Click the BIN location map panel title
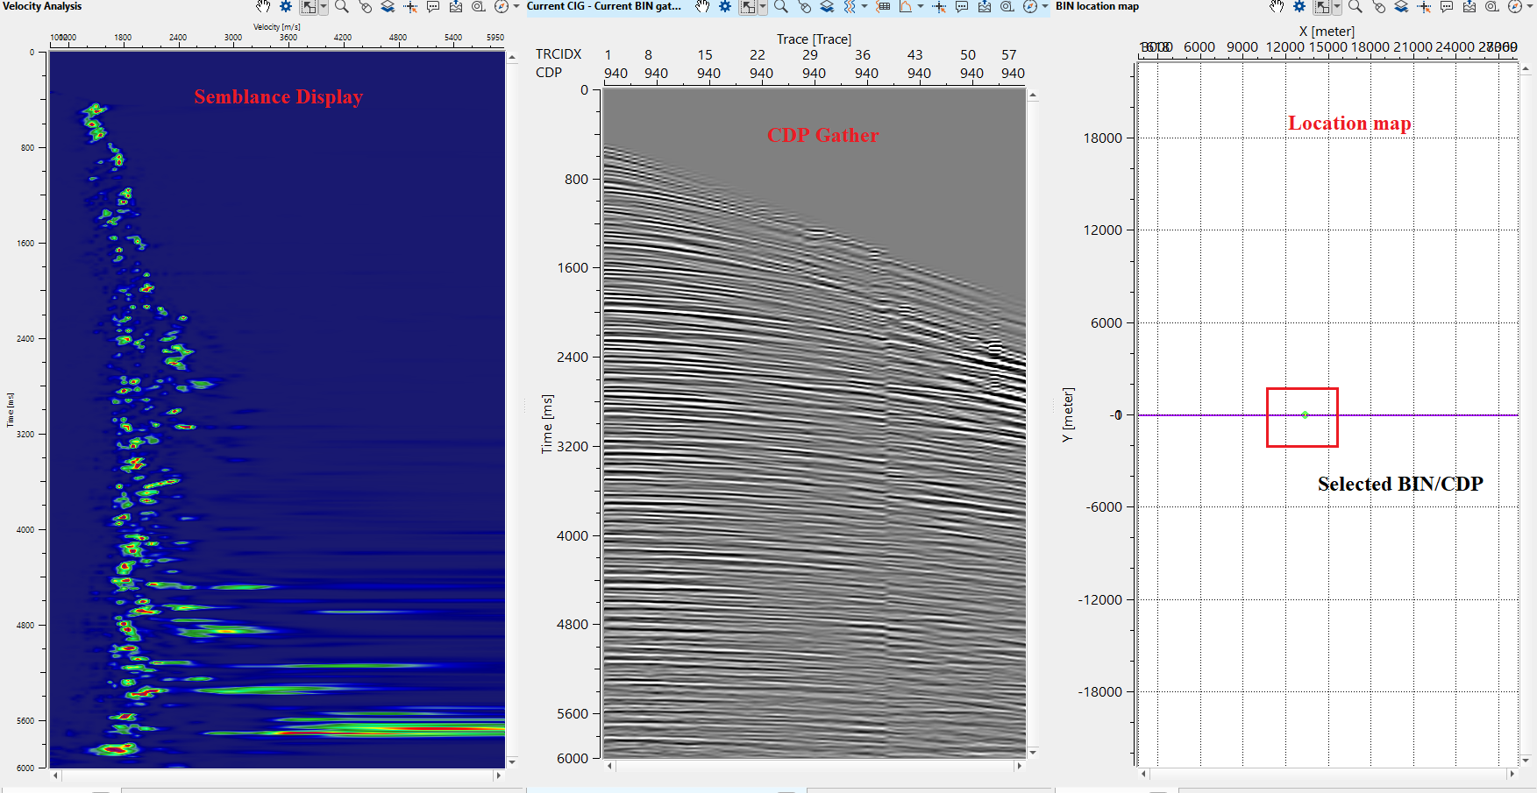1537x793 pixels. pyautogui.click(x=1097, y=6)
